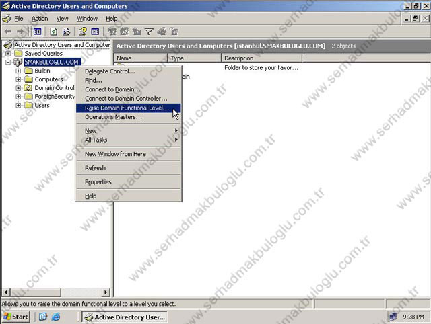Sort by the Name column header

pyautogui.click(x=140, y=58)
